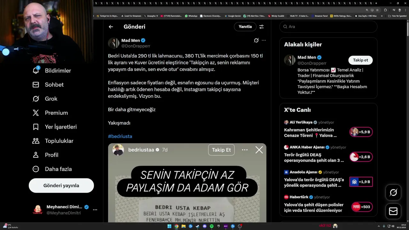The height and width of the screenshot is (230, 409).
Task: Close the bedriustaa story image
Action: coord(259,150)
